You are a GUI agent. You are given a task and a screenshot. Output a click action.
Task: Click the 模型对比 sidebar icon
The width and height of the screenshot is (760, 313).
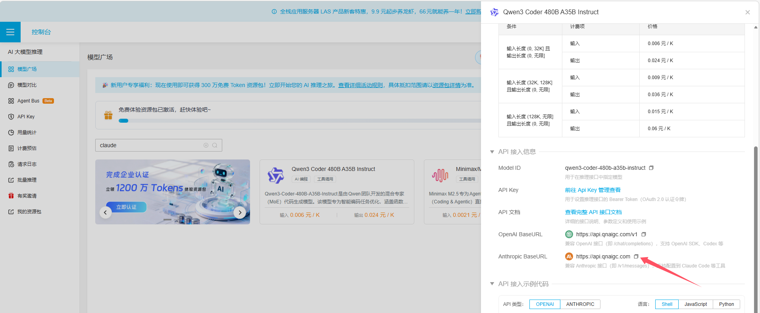[x=11, y=85]
